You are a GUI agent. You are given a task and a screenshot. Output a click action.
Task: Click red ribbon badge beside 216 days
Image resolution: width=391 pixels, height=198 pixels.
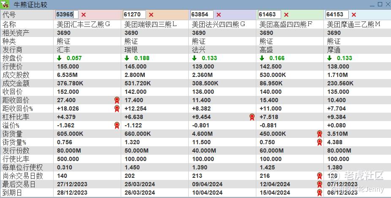[x=320, y=176]
